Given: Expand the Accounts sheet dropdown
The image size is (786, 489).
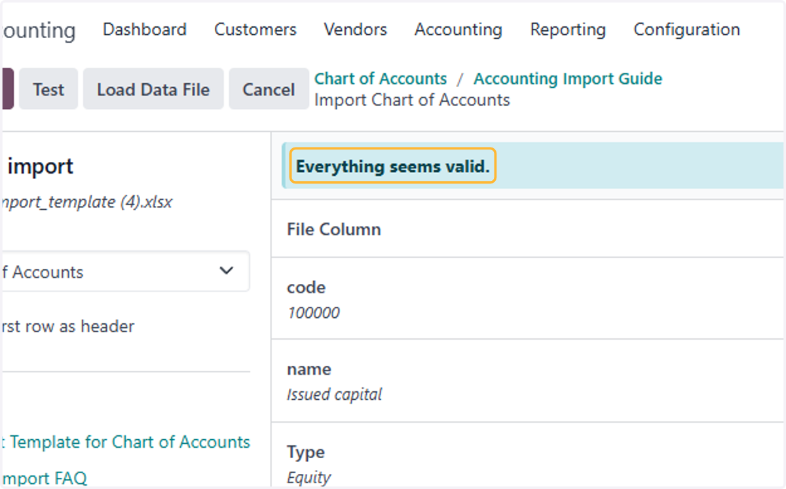Looking at the screenshot, I should (x=124, y=271).
